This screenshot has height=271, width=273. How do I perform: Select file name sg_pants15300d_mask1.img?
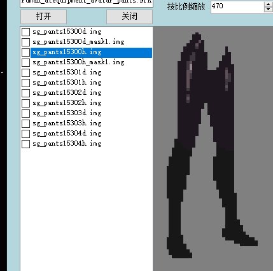[x=78, y=42]
